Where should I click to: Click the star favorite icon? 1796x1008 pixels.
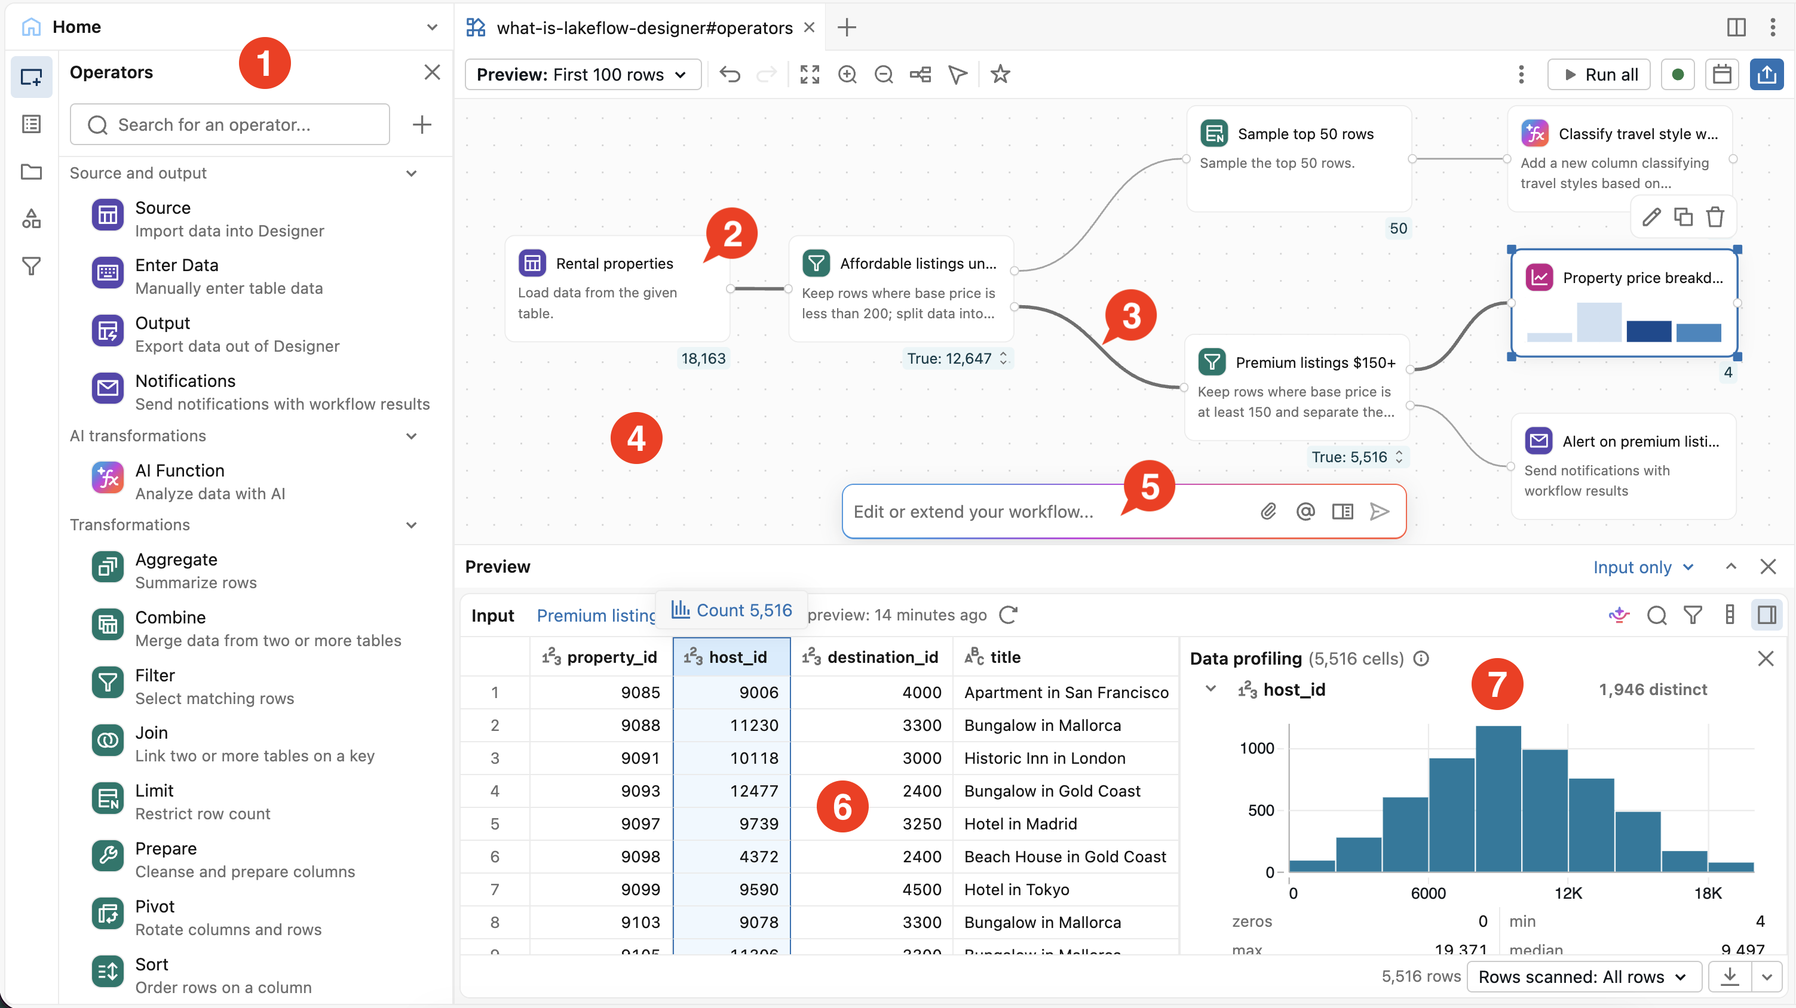coord(1001,74)
